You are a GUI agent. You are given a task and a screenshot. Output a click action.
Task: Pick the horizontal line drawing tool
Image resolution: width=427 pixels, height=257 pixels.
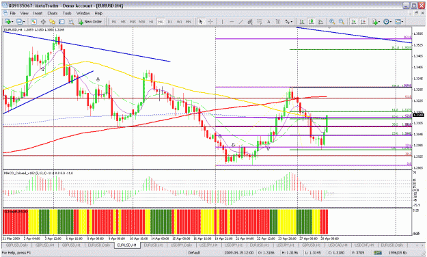[x=232, y=21]
